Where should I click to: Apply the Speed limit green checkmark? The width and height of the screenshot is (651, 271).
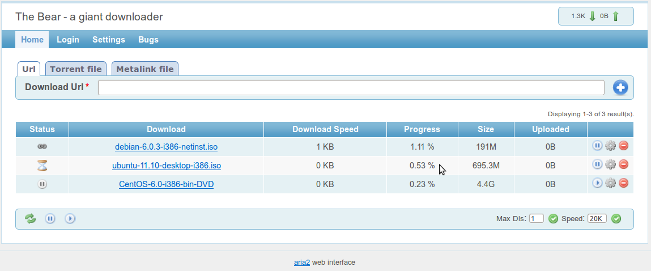(x=616, y=219)
